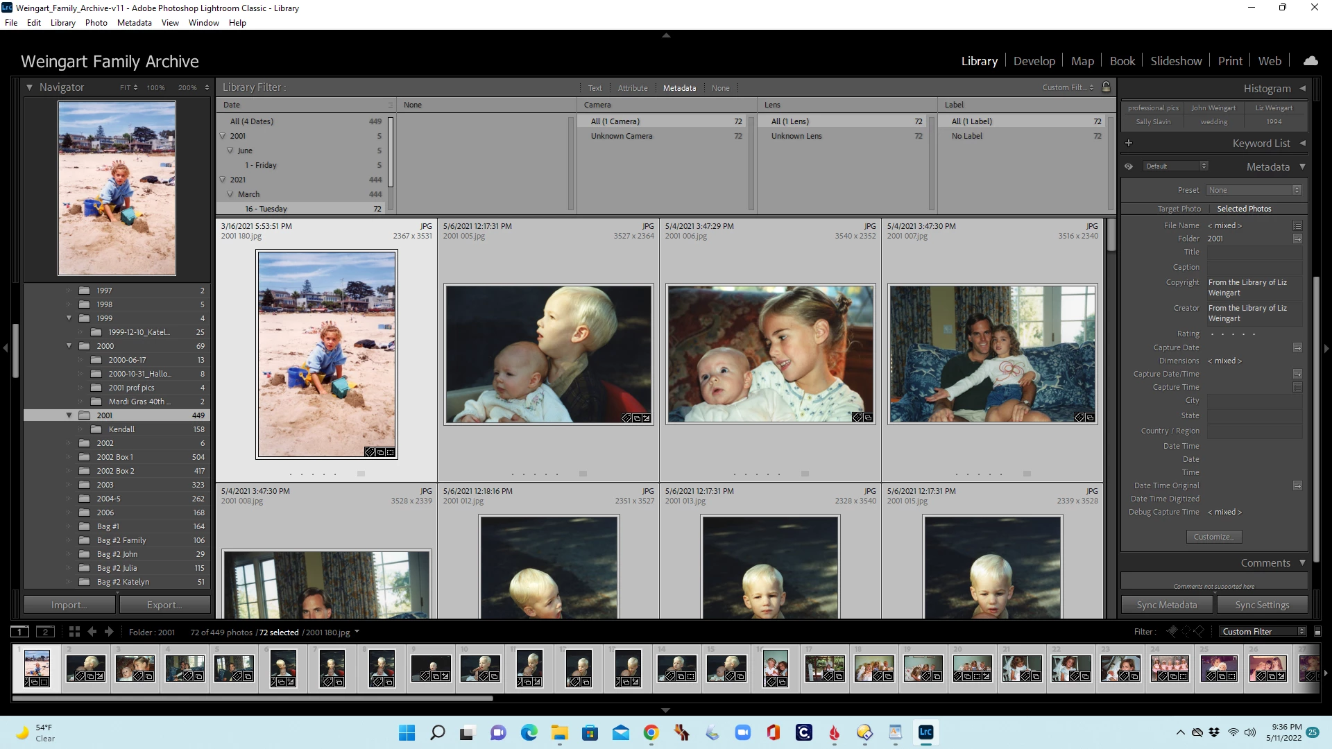
Task: Select the 2001 006.jpg girl with baby thumbnail
Action: [x=770, y=354]
